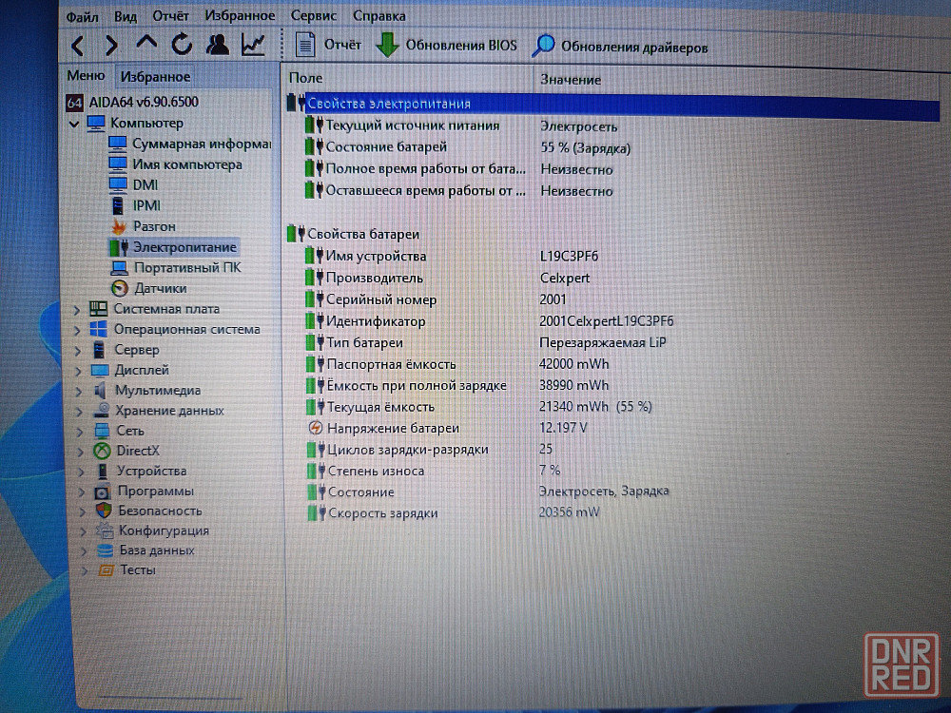
Task: Open the user management icon in the toolbar
Action: click(217, 45)
